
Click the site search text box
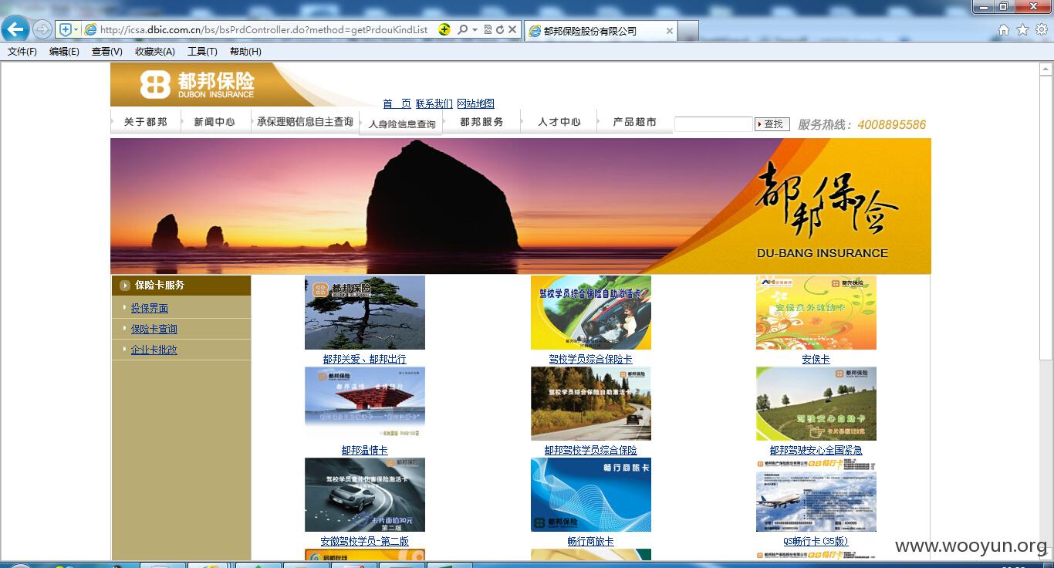(x=714, y=124)
